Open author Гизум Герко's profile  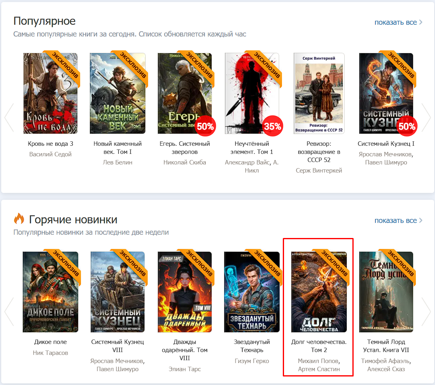tap(252, 361)
